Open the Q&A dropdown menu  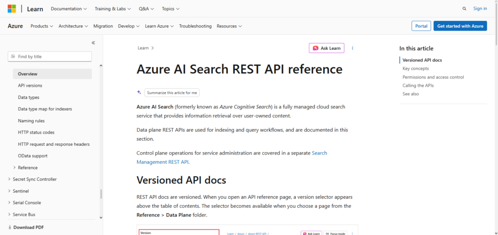pos(146,9)
